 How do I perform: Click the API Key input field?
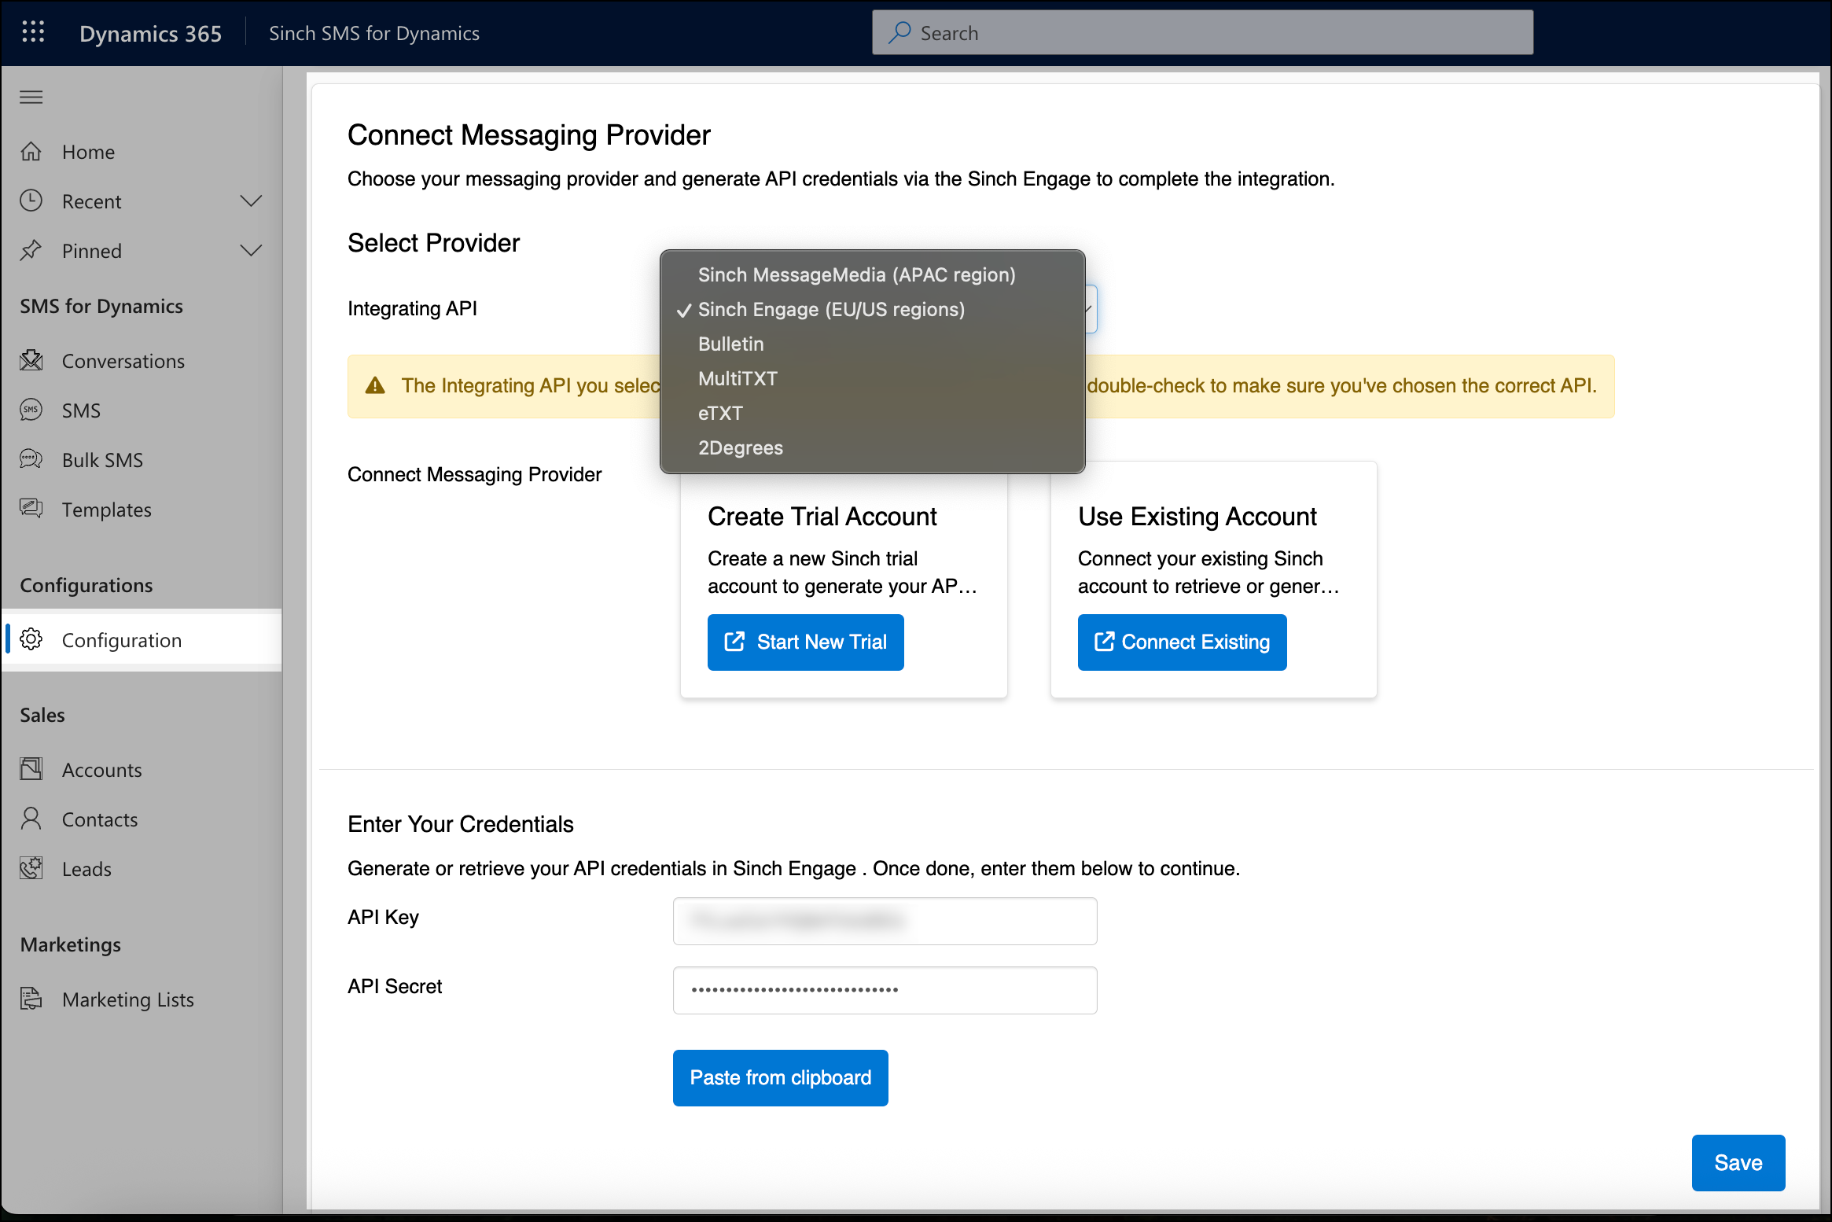[x=885, y=921]
